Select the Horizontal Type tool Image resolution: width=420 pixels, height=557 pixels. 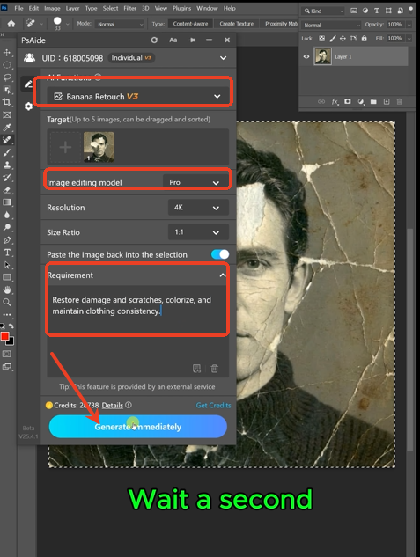point(7,253)
